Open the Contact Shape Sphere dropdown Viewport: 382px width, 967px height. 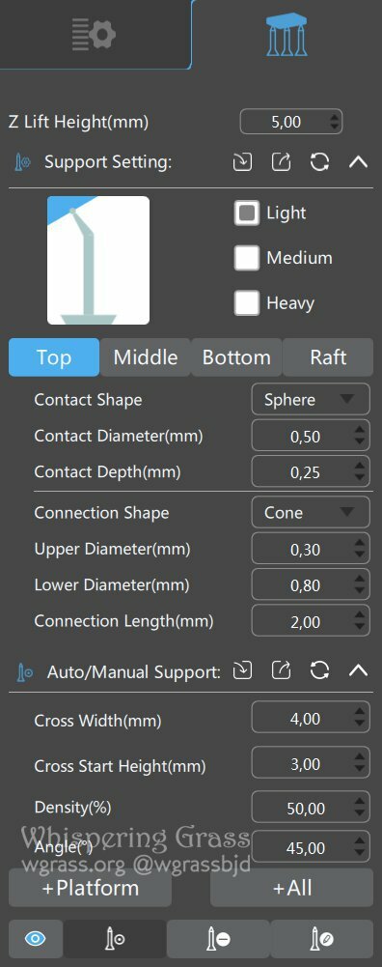(311, 400)
